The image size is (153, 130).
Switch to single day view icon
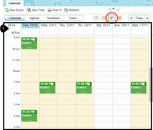coord(96,18)
